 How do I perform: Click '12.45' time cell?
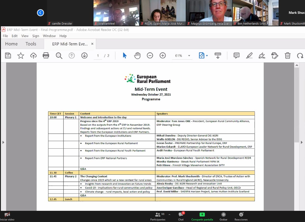click(x=56, y=199)
